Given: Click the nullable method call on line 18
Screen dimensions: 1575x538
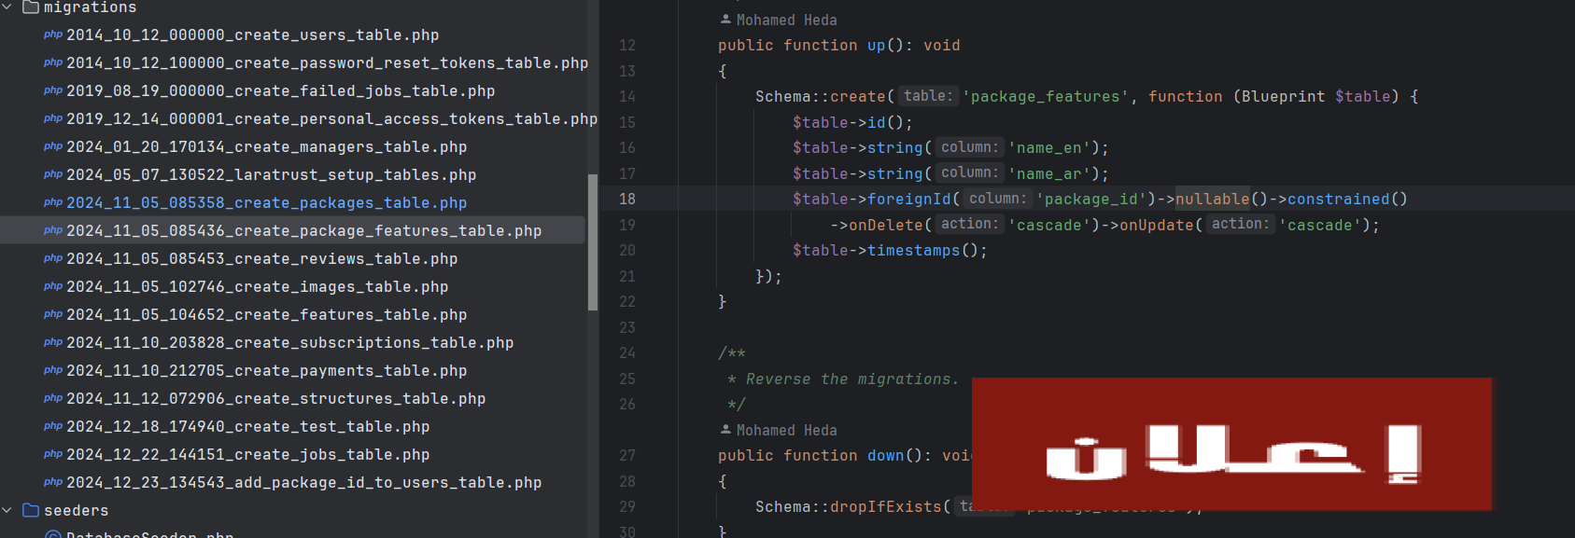Looking at the screenshot, I should pos(1212,200).
